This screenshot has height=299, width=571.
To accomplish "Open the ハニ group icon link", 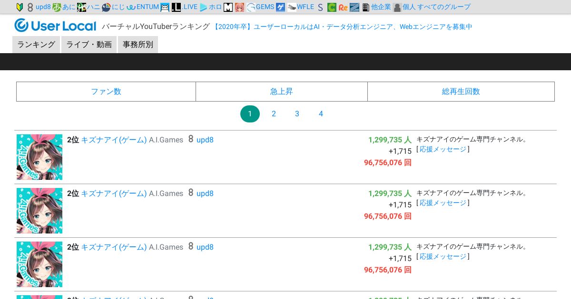I will (89, 7).
